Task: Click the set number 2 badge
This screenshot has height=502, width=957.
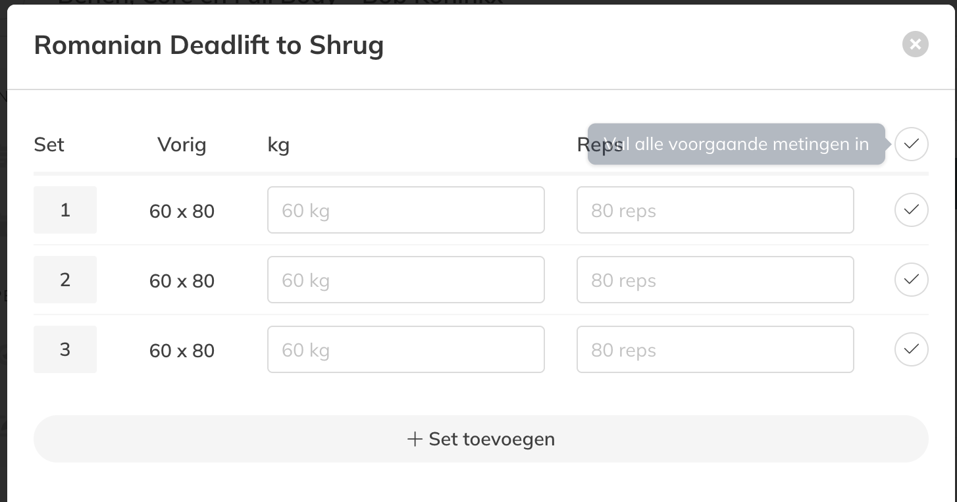Action: (x=65, y=280)
